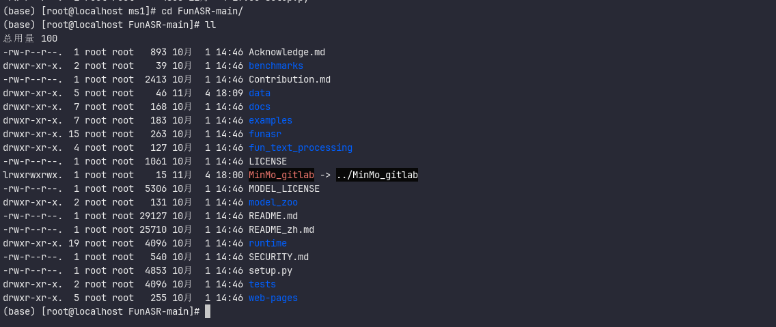Click the funasr directory name
This screenshot has width=776, height=327.
pyautogui.click(x=265, y=134)
